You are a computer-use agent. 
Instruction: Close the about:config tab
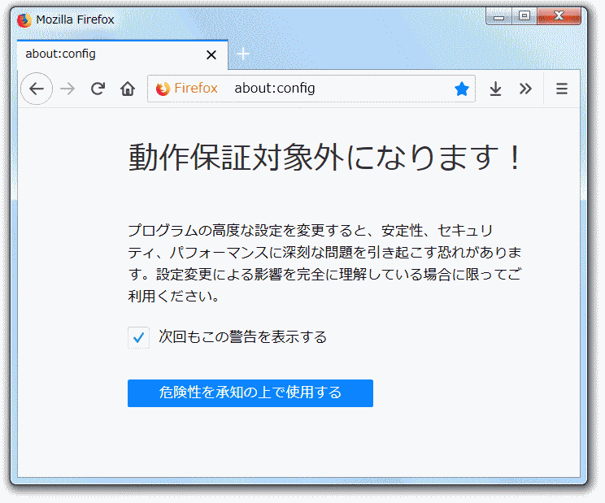[211, 54]
